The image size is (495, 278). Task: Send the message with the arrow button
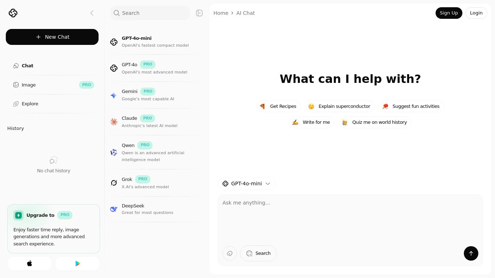471,253
